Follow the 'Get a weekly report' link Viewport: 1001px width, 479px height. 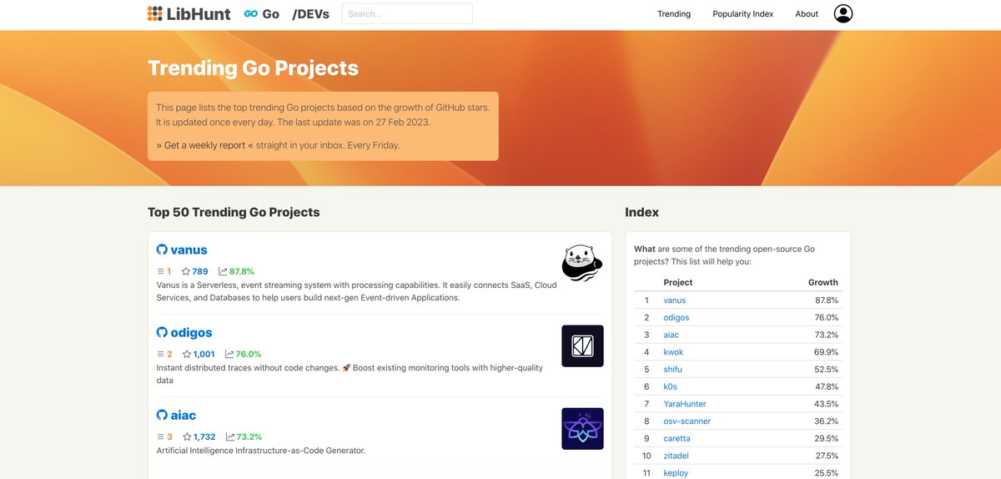pyautogui.click(x=204, y=145)
